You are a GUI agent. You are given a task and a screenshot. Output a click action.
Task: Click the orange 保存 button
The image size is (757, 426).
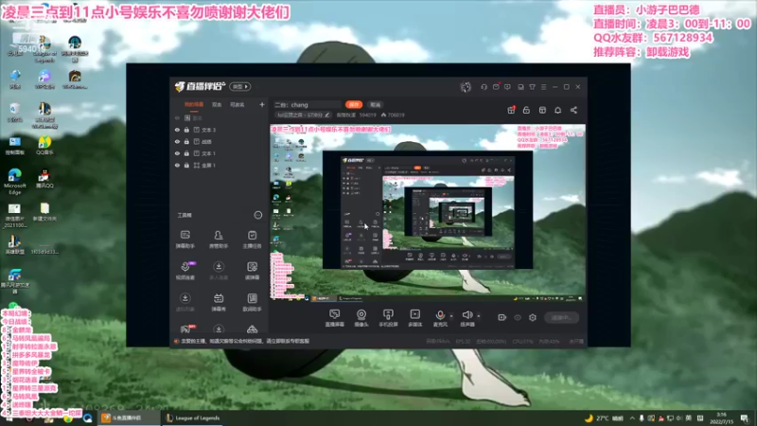click(x=354, y=104)
